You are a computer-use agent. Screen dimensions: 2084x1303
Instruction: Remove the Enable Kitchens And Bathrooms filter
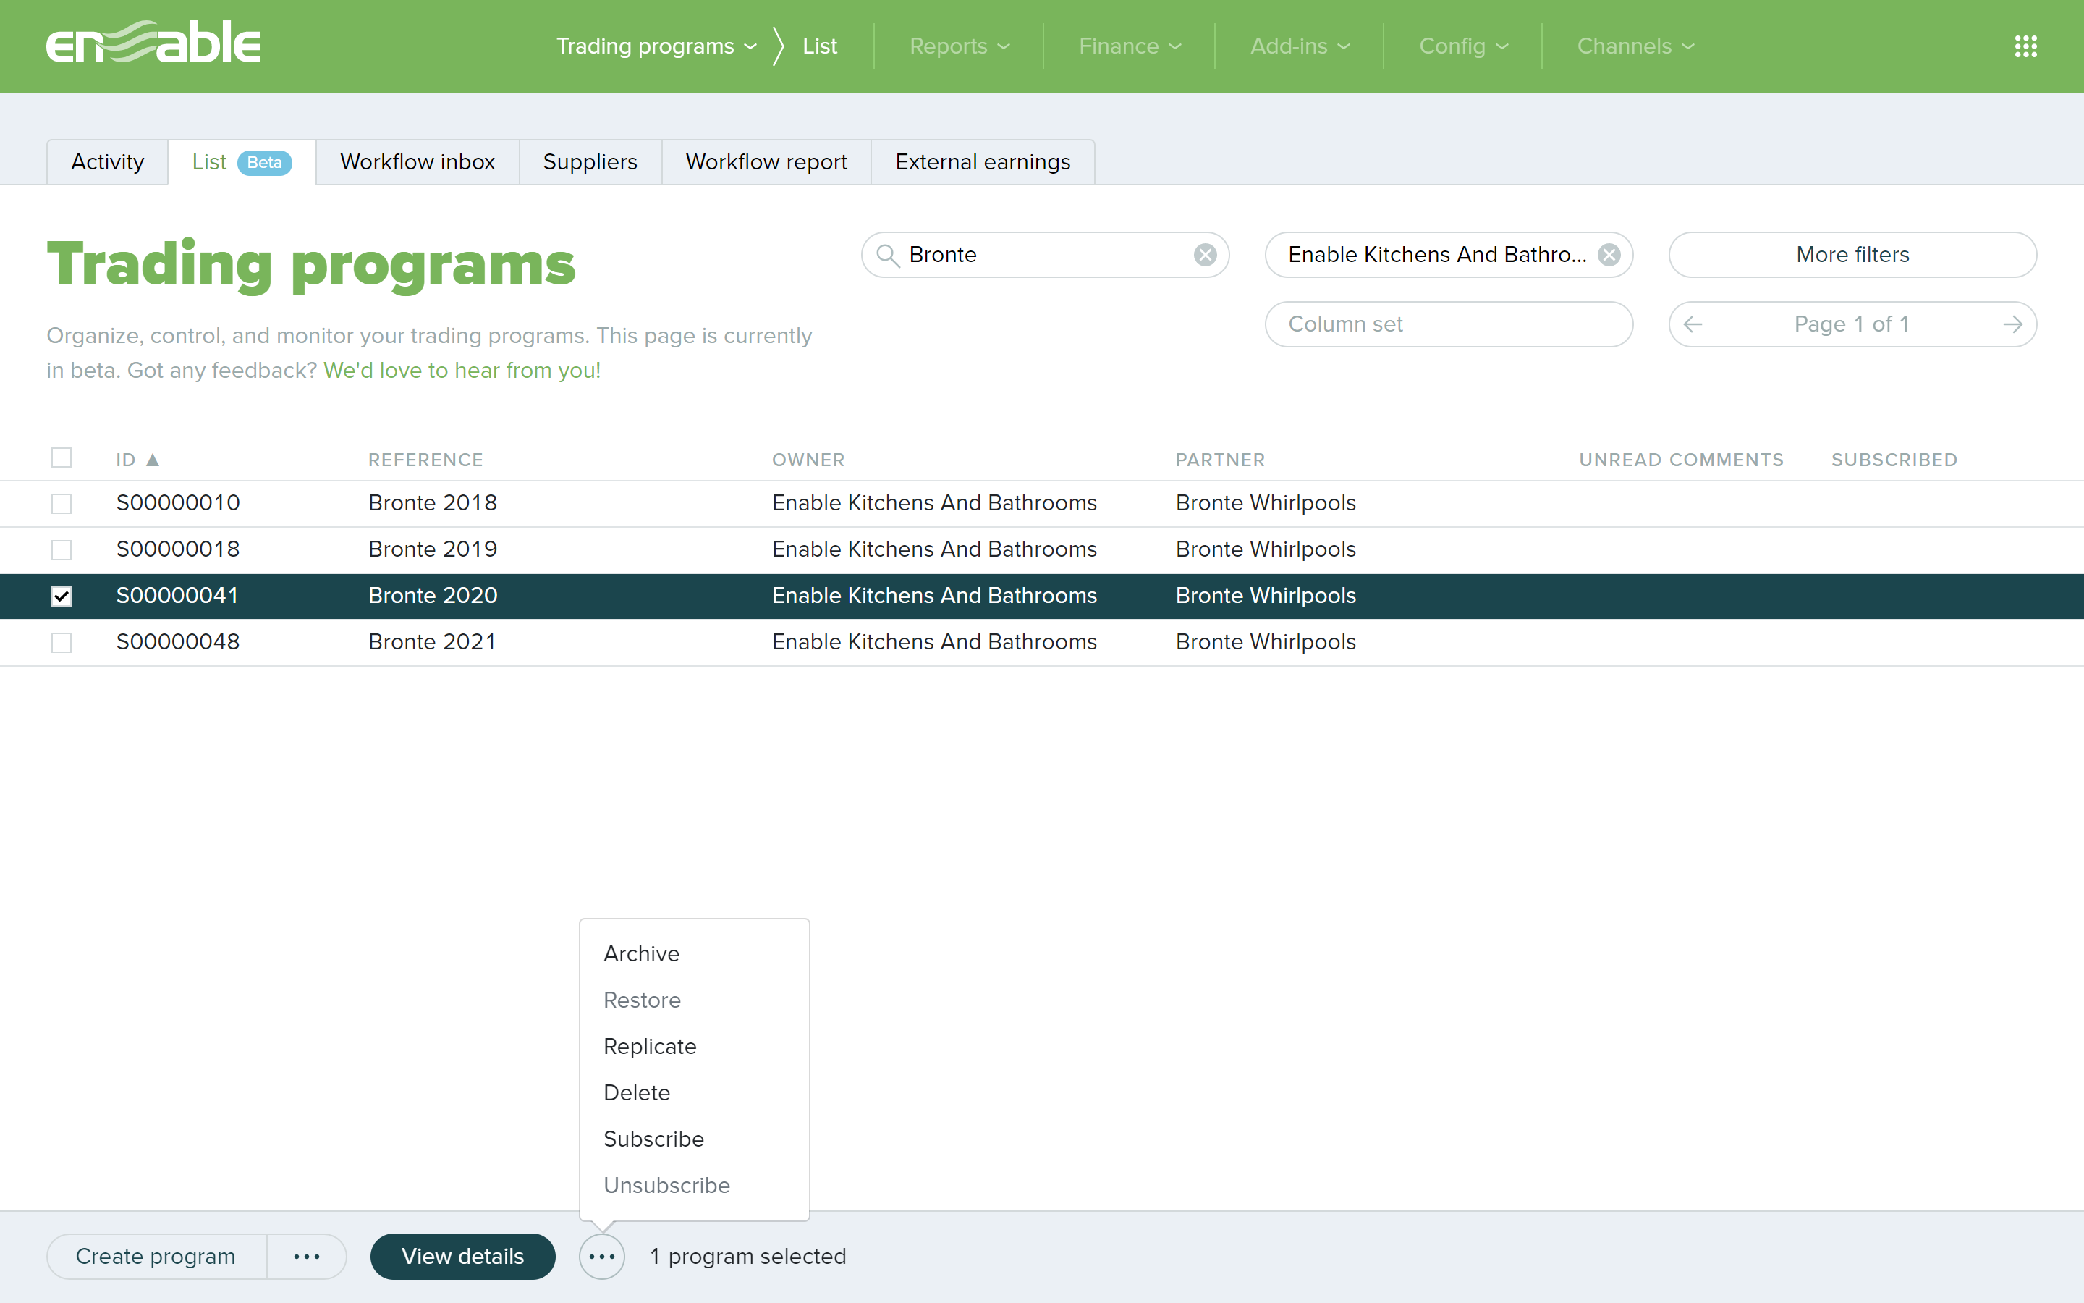click(x=1609, y=255)
